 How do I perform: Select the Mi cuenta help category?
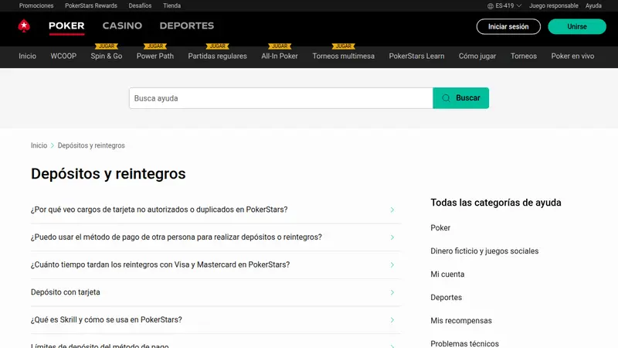447,275
